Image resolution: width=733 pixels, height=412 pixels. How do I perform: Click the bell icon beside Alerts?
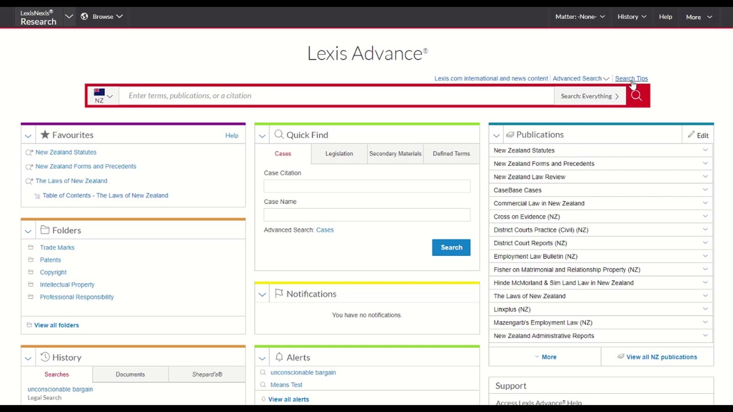click(x=279, y=357)
